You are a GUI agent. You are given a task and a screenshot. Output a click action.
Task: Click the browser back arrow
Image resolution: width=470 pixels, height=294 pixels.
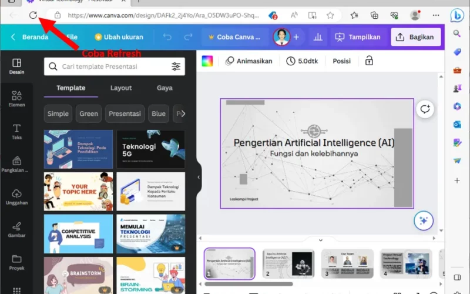point(13,15)
